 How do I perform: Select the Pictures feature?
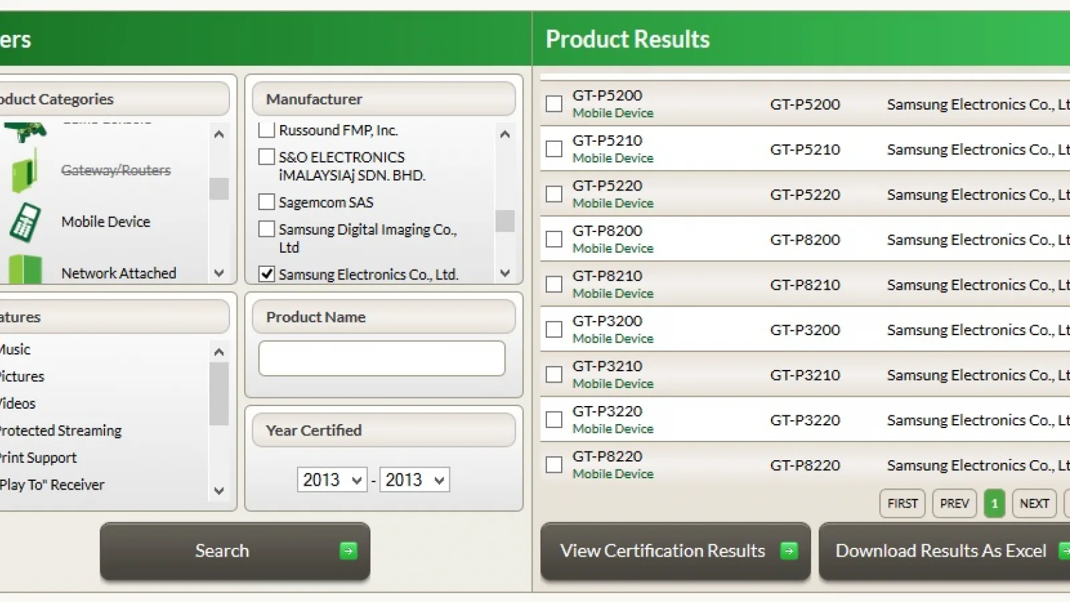(x=21, y=376)
